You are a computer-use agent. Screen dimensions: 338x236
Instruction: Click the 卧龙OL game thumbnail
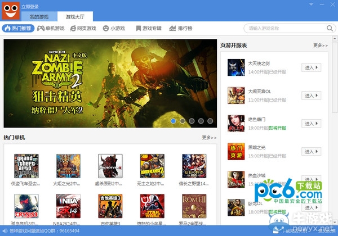click(x=236, y=207)
